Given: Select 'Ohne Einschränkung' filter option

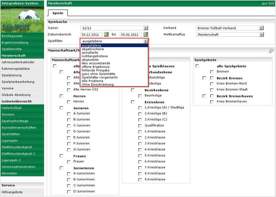Looking at the screenshot, I should [98, 84].
